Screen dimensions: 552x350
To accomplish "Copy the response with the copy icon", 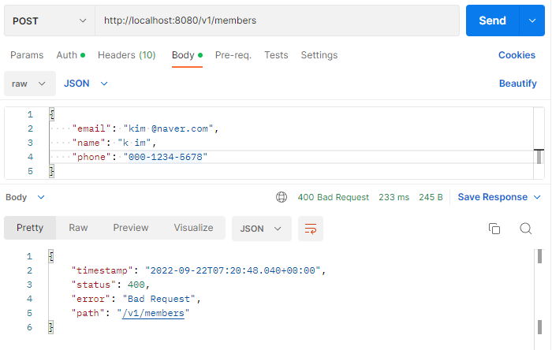I will click(494, 229).
